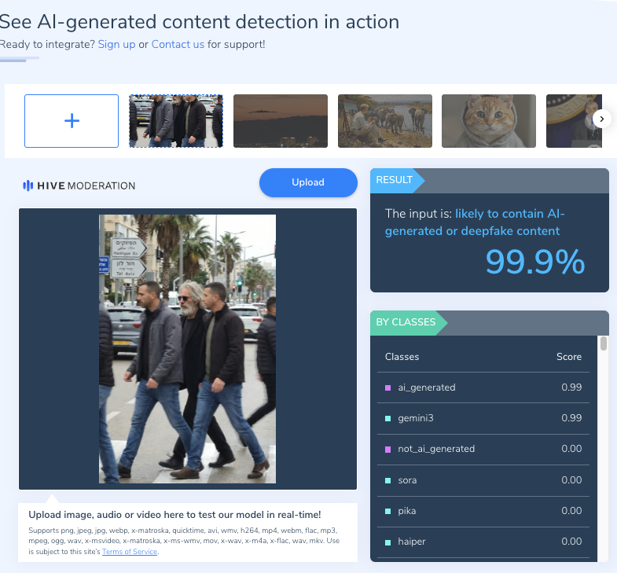Select the walking men sample thumbnail
The width and height of the screenshot is (617, 573).
[176, 121]
